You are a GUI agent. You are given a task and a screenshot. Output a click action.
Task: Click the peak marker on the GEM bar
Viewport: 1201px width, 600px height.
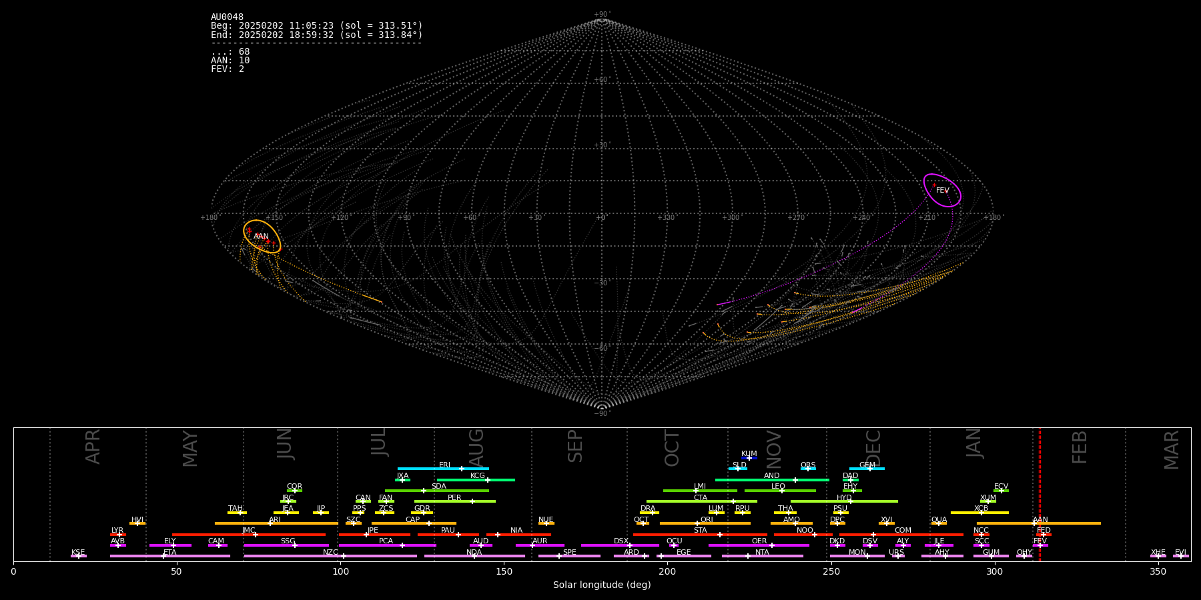[x=869, y=469]
